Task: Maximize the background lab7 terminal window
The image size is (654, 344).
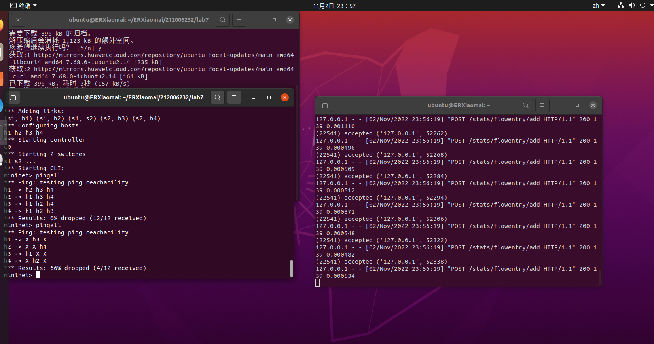Action: pos(274,20)
